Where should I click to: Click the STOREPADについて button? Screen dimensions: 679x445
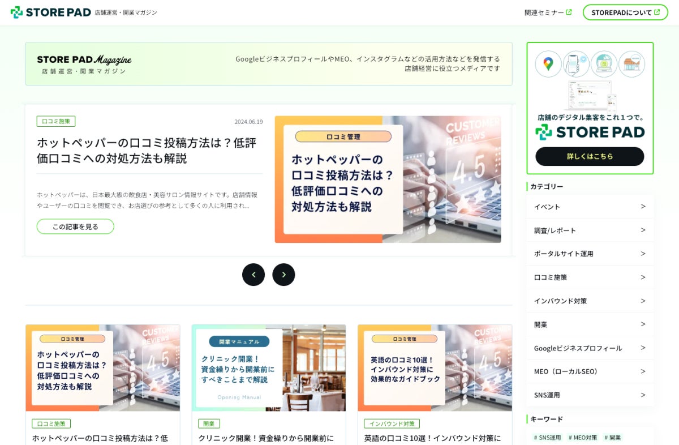click(625, 12)
